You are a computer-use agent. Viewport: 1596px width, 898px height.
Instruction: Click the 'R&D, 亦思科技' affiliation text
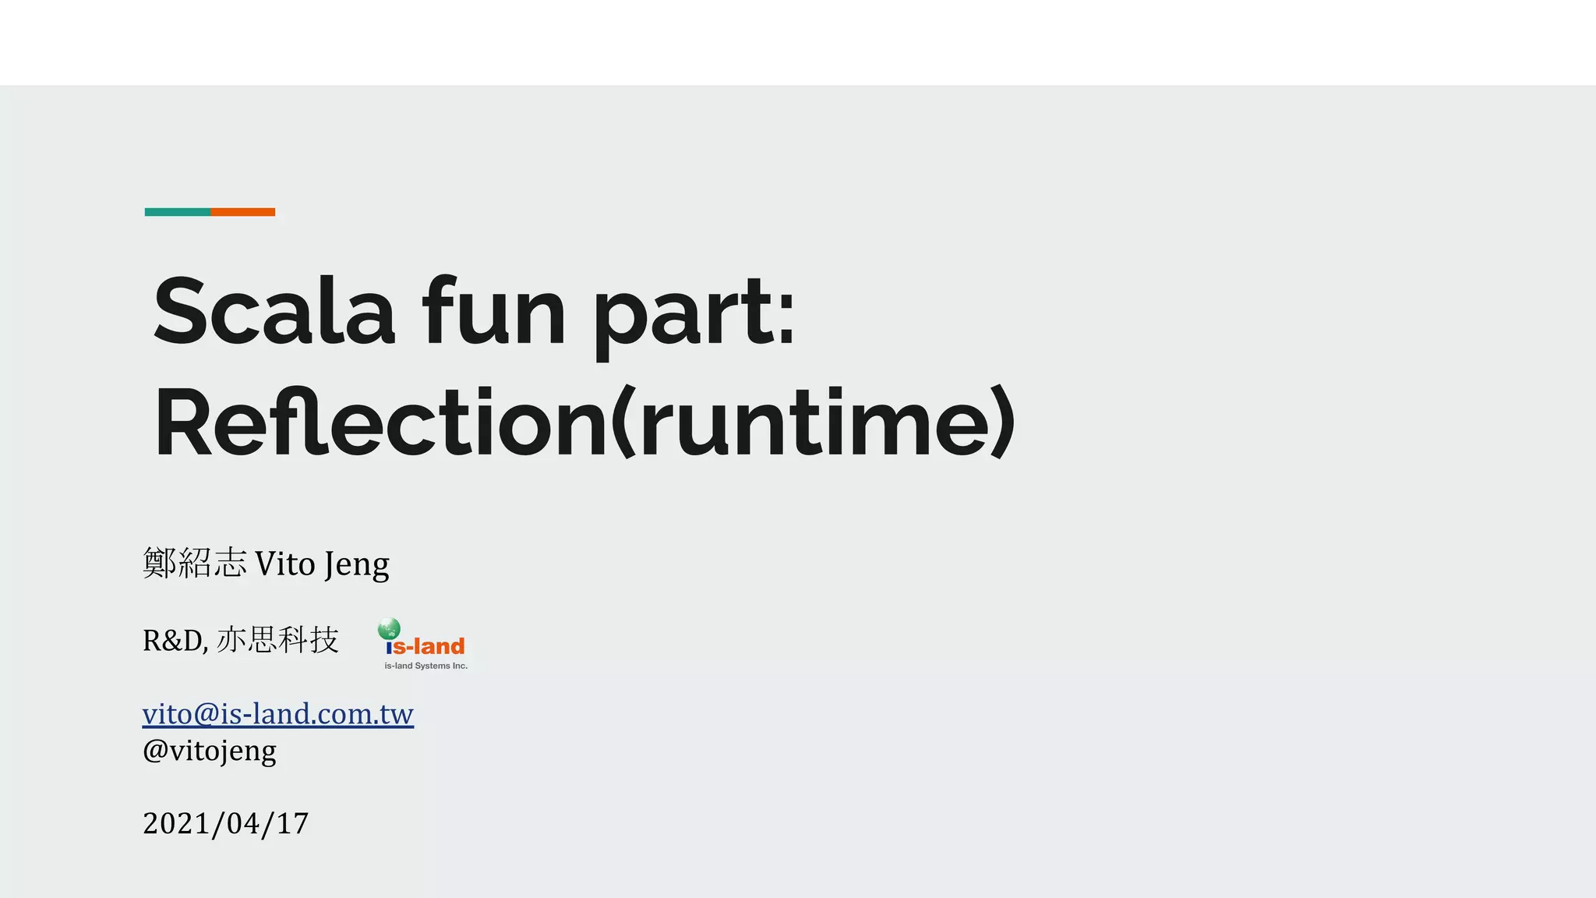click(x=240, y=641)
